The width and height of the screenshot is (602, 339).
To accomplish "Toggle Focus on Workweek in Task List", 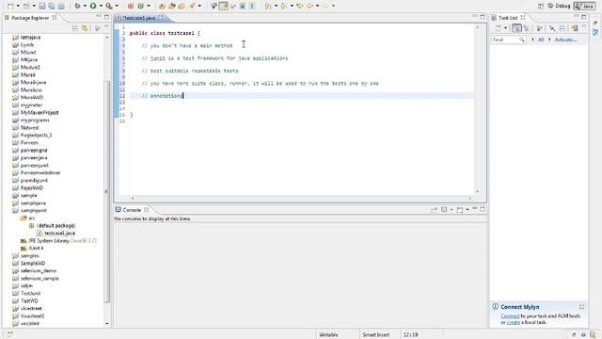I will point(539,28).
